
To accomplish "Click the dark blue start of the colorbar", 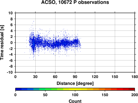I will point(18,89).
